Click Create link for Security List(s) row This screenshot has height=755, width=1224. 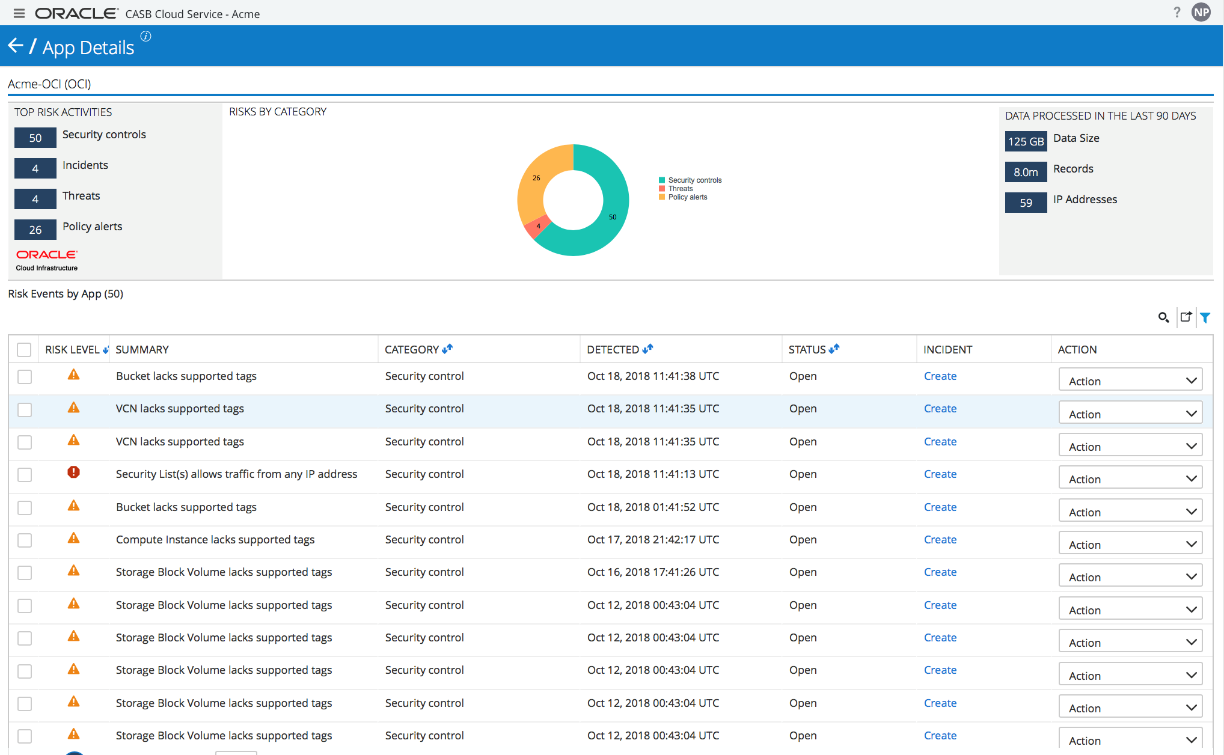tap(940, 474)
